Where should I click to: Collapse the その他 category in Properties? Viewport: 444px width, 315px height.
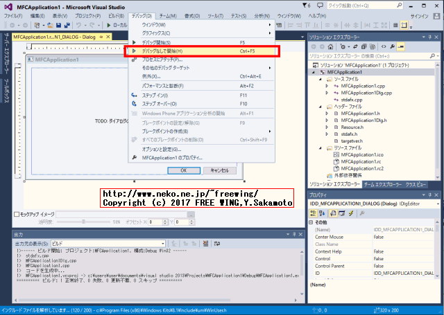tap(311, 222)
